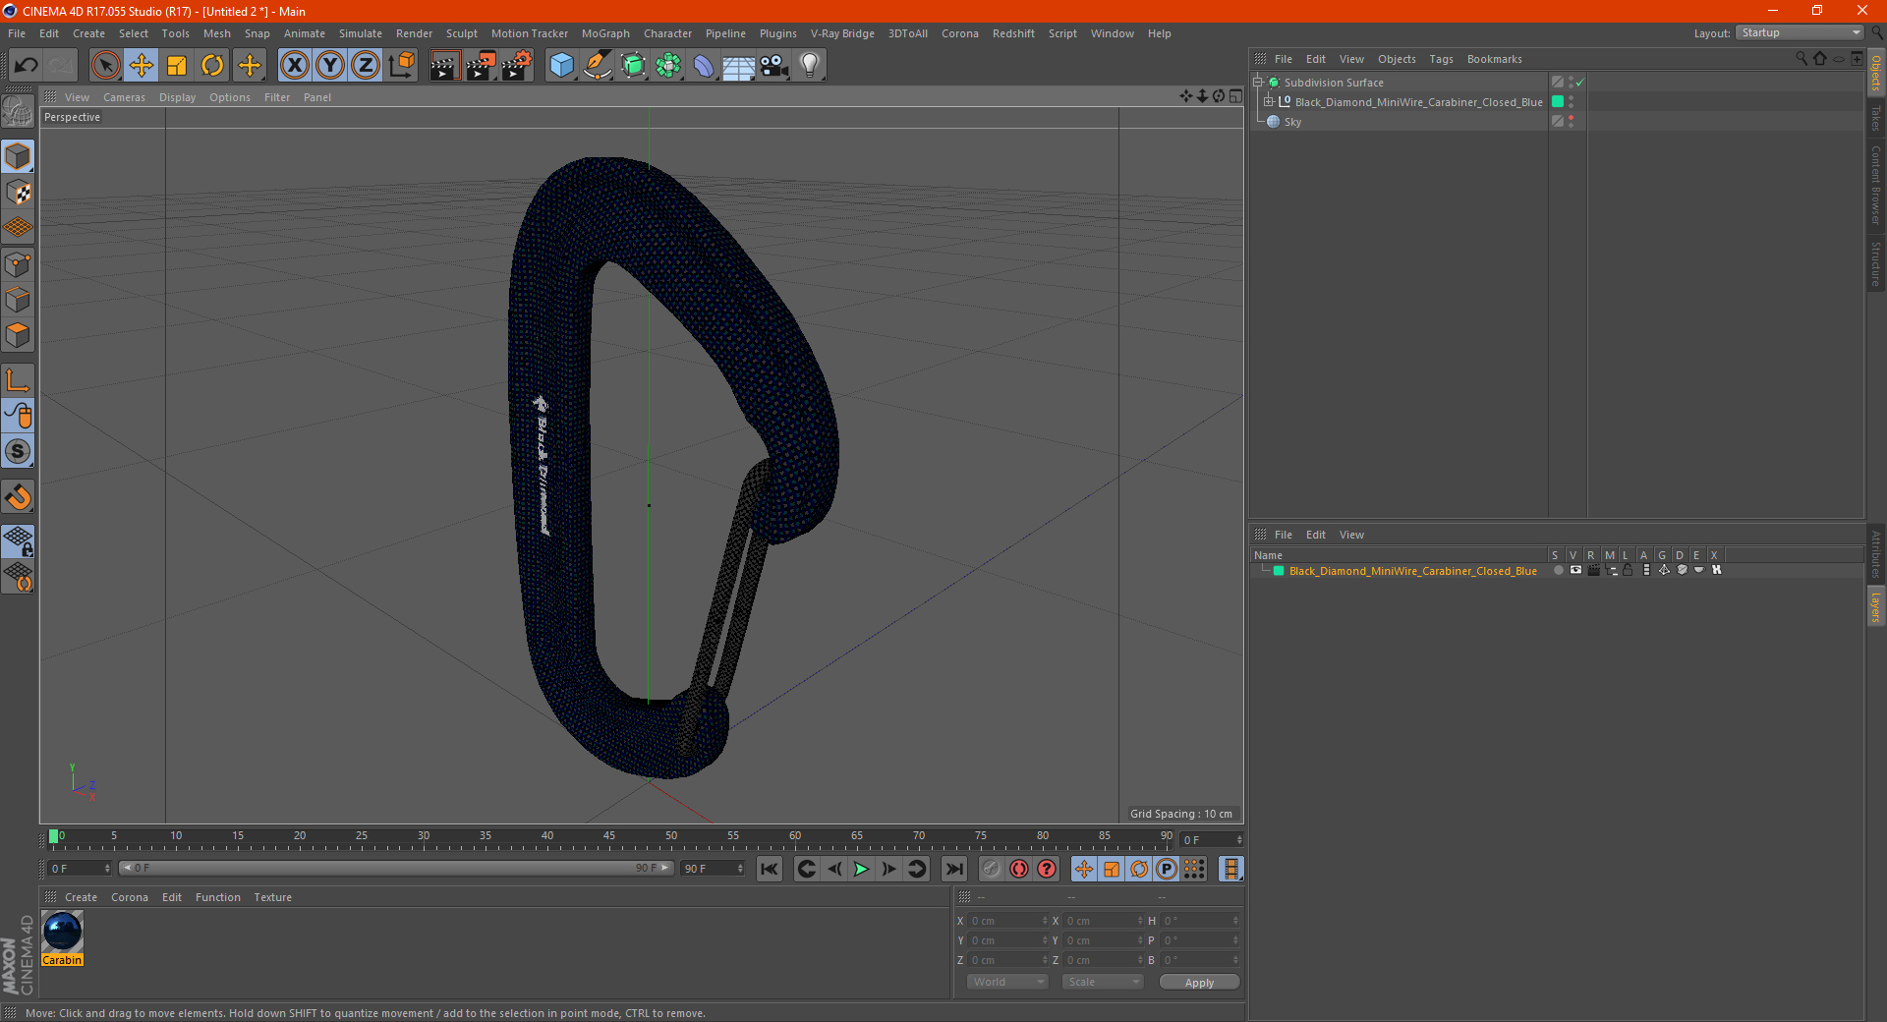Screen dimensions: 1887x1022
Task: Select the Live Selection tool
Action: click(x=105, y=66)
